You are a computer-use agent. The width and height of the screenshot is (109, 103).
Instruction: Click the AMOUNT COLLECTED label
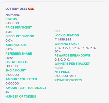click(x=21, y=79)
